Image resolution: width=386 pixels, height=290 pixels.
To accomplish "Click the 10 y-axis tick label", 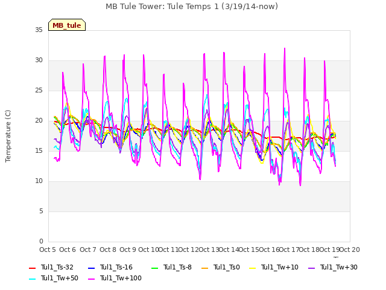I will tap(39, 181).
